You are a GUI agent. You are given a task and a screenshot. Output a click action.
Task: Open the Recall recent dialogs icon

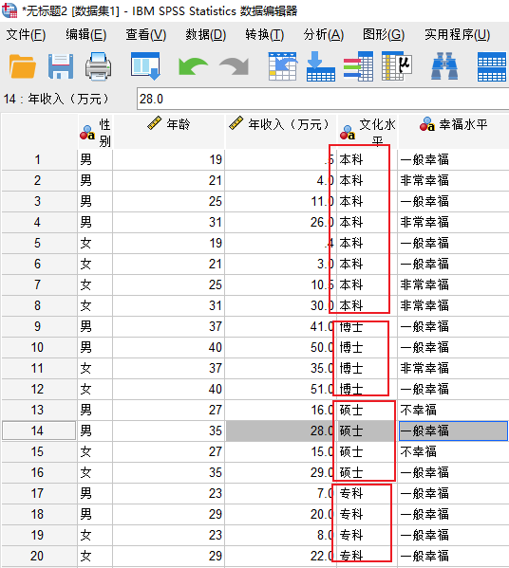tap(145, 66)
